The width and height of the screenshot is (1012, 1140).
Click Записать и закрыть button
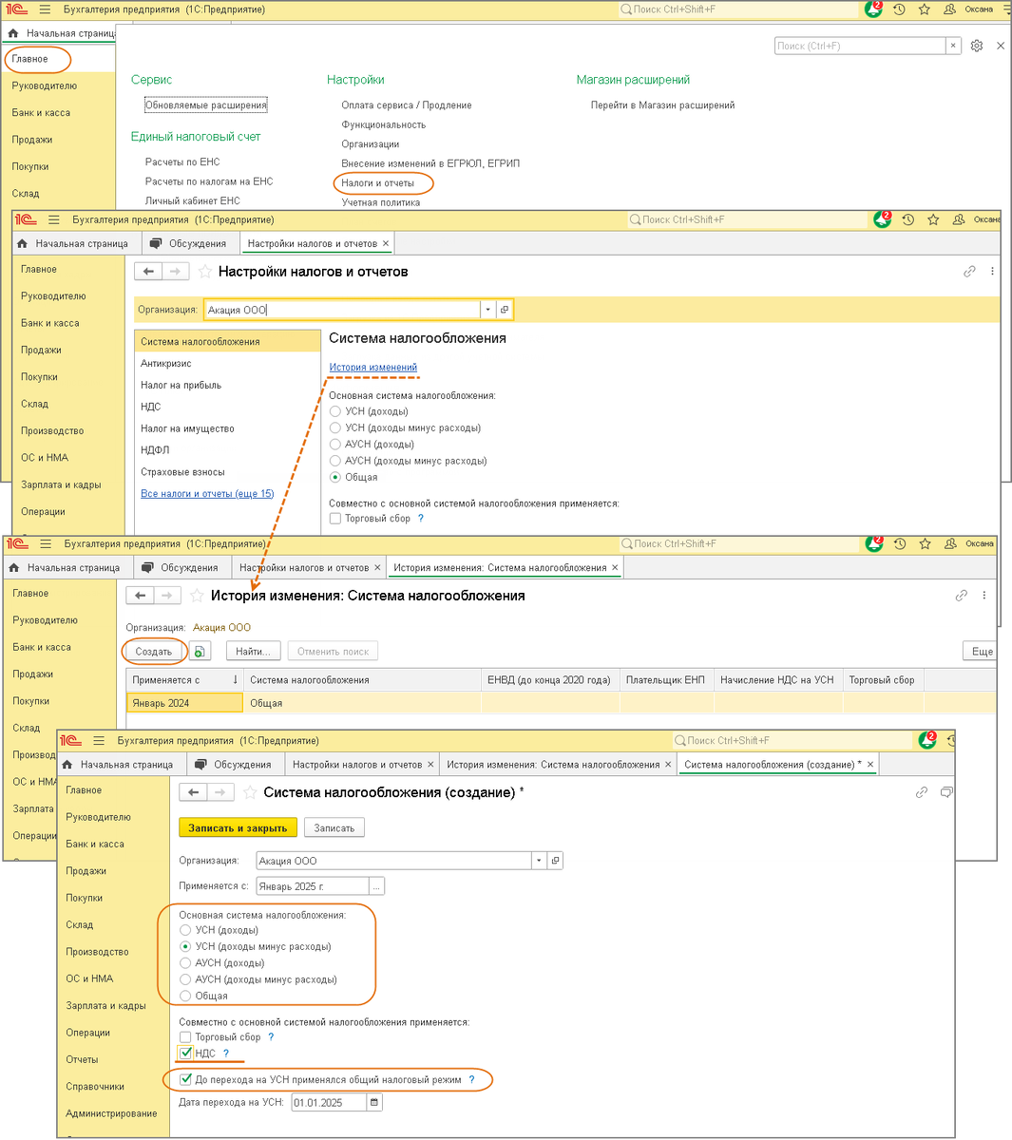point(238,828)
